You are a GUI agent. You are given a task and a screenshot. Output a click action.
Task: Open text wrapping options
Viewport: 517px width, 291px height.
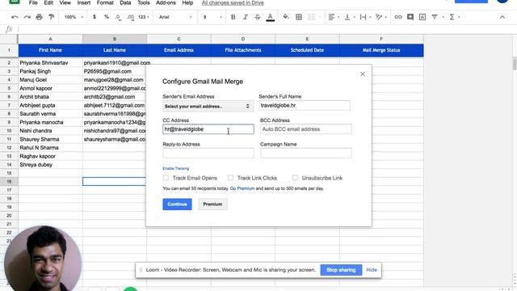point(364,17)
